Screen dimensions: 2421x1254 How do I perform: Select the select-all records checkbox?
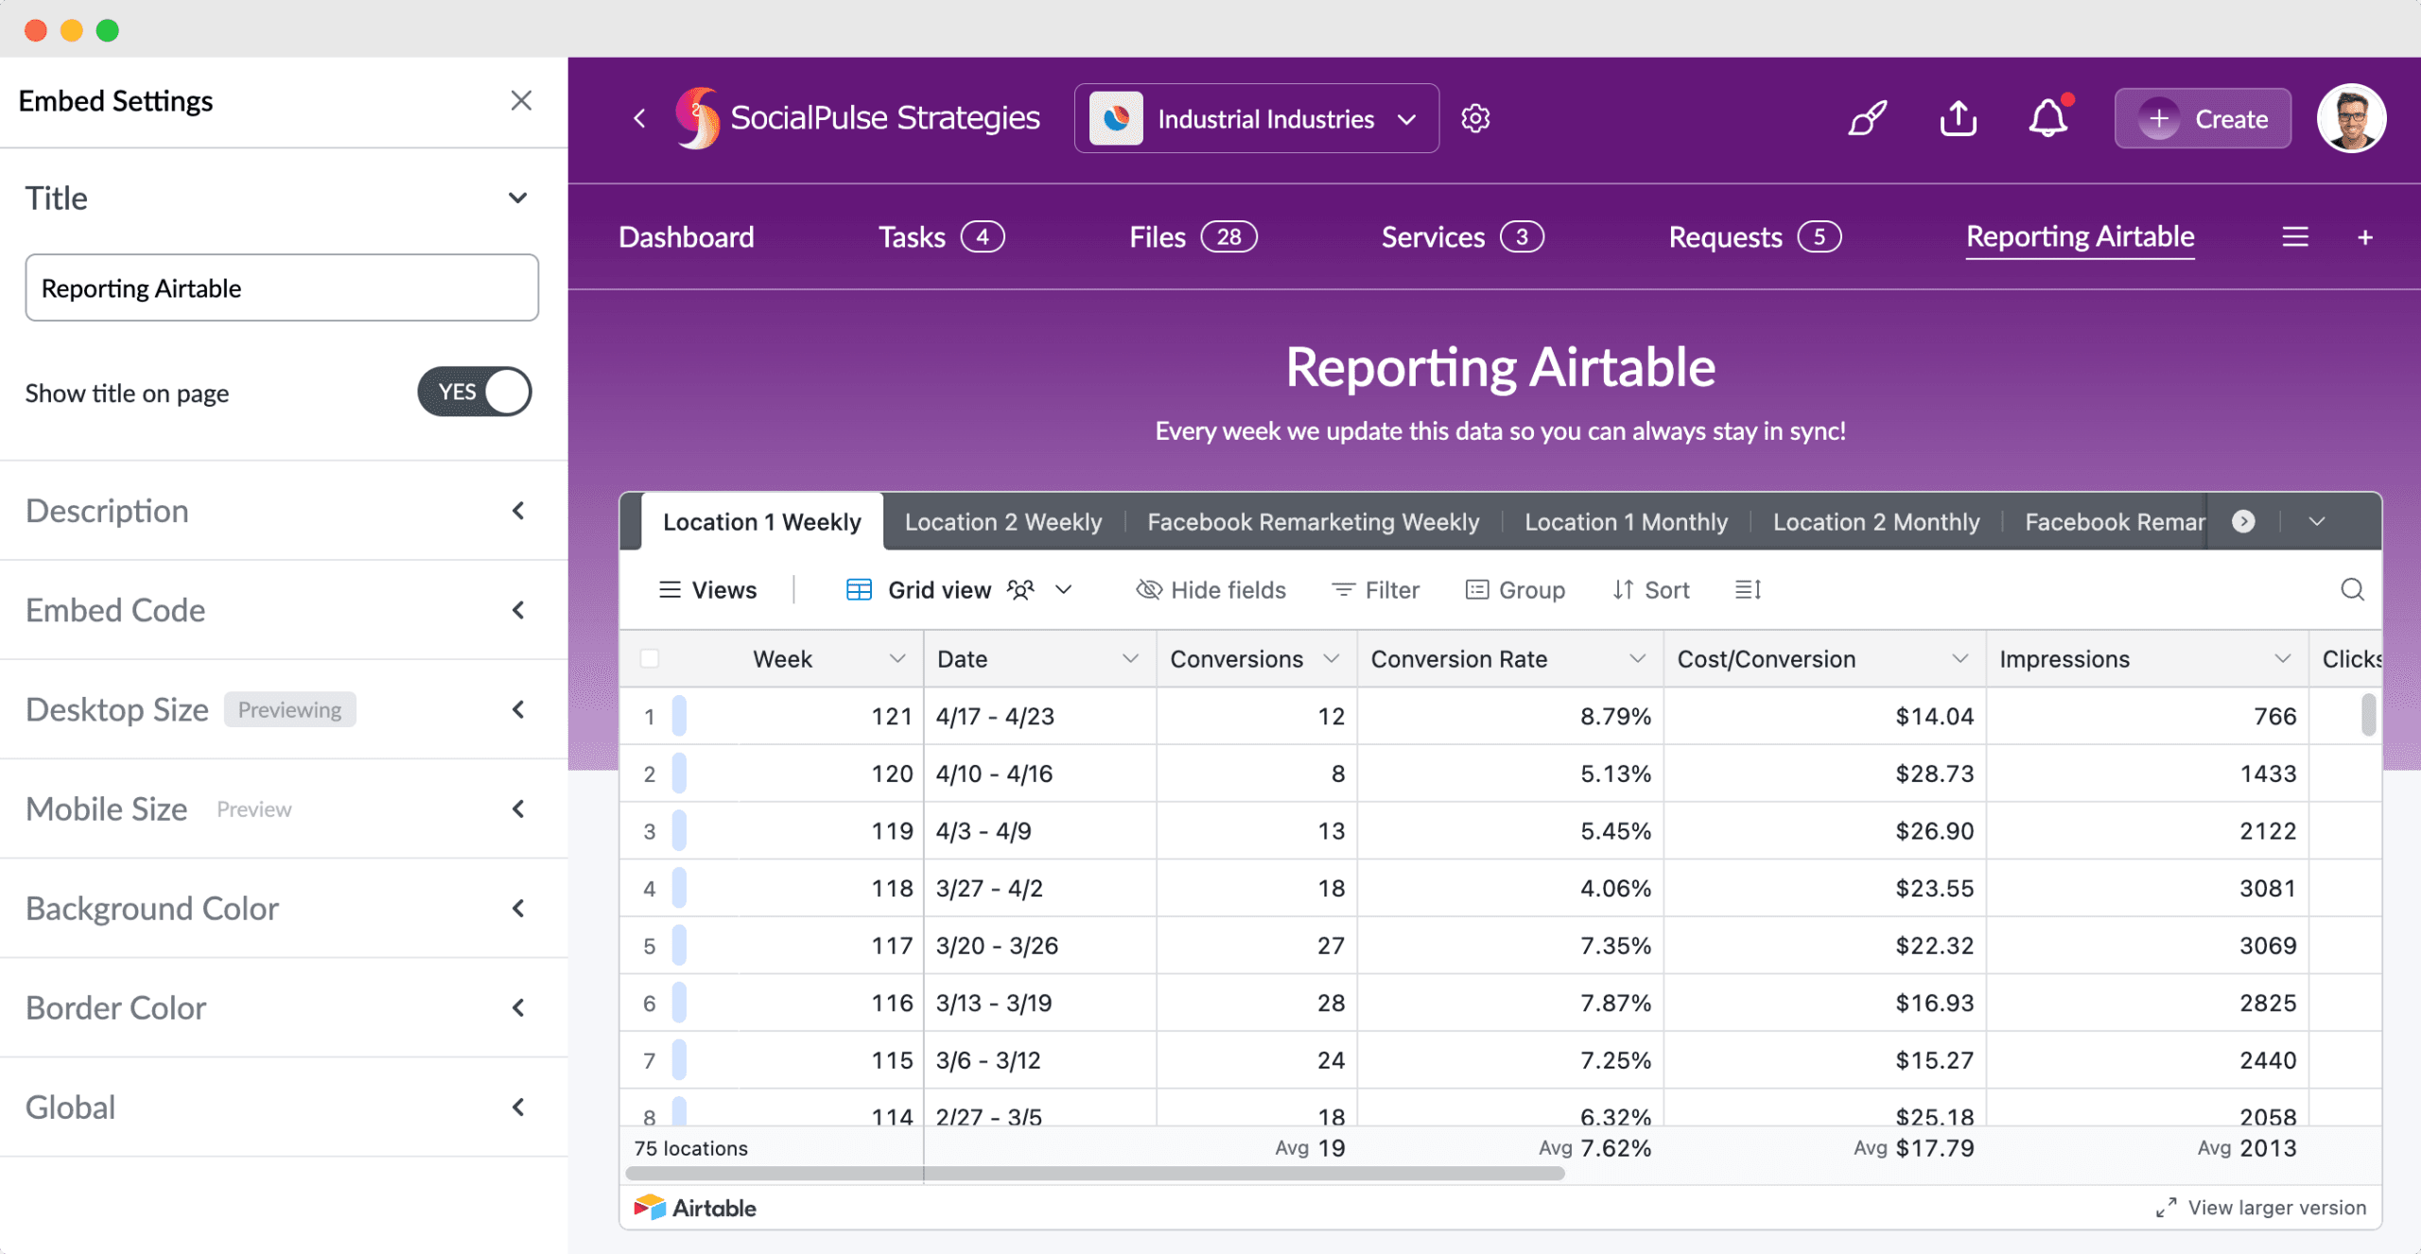point(651,658)
